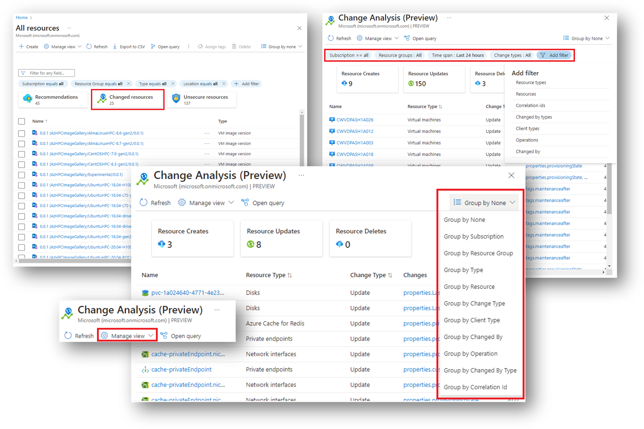The height and width of the screenshot is (429, 644).
Task: Click the Add filter funnel pill
Action: click(554, 55)
